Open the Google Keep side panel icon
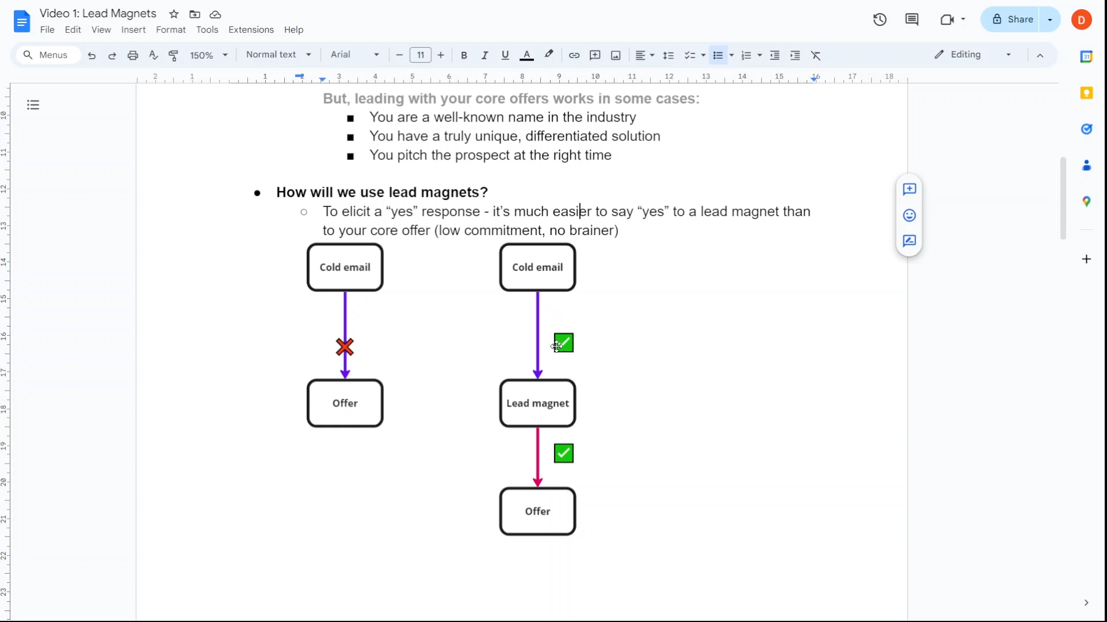This screenshot has height=622, width=1107. click(1086, 93)
